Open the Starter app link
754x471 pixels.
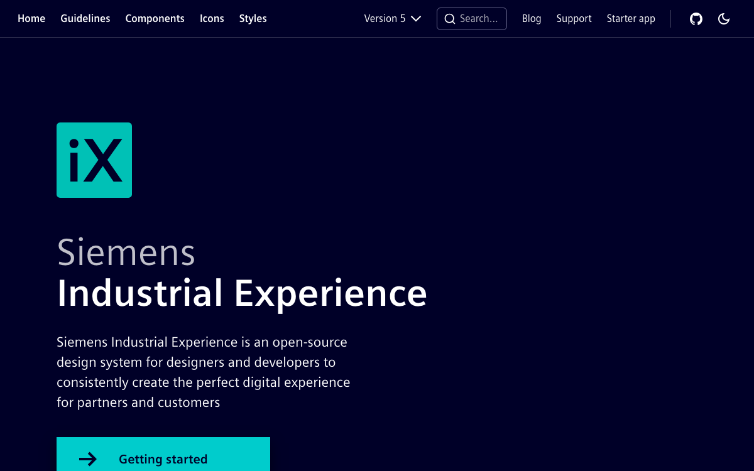point(631,19)
